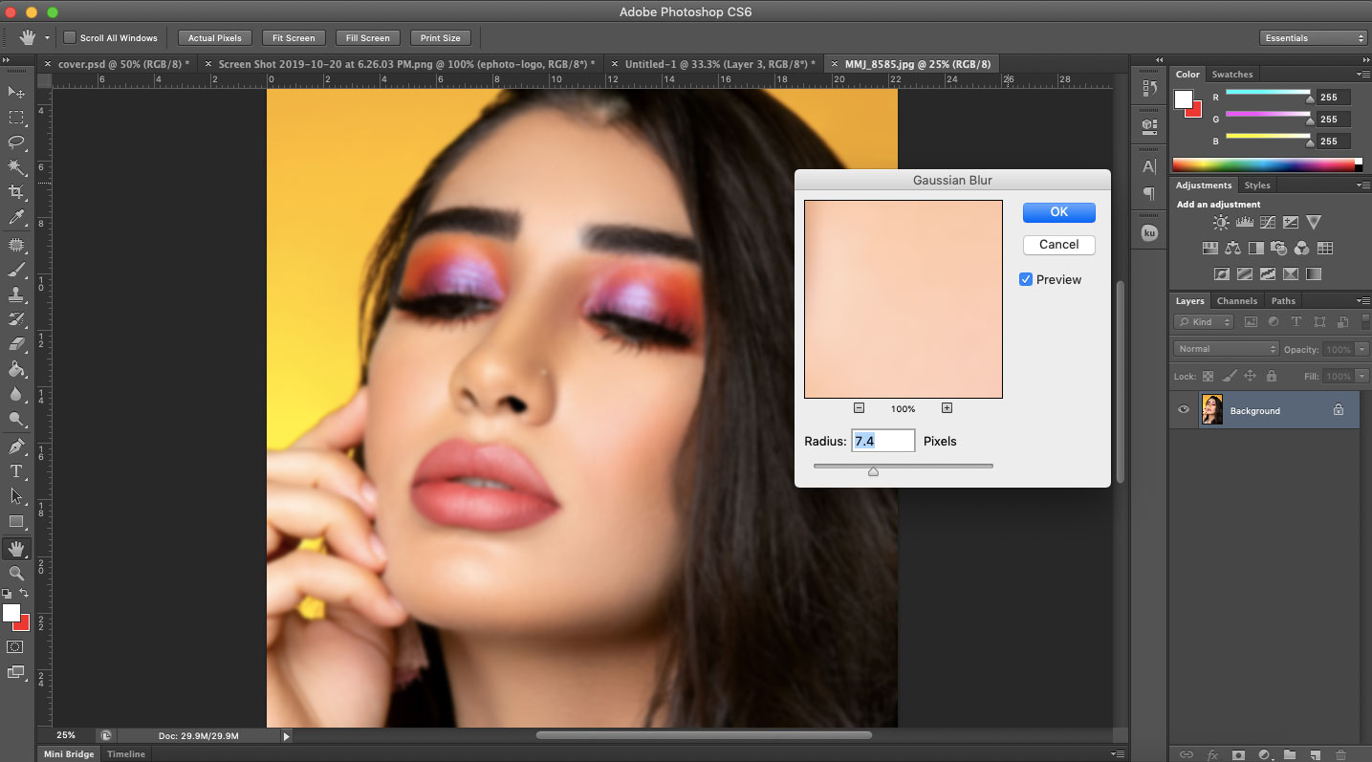Open the Timeline tab
This screenshot has height=762, width=1372.
pos(126,754)
